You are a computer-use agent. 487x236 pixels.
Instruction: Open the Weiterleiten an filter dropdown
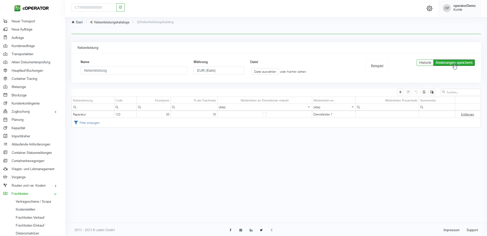pos(352,107)
